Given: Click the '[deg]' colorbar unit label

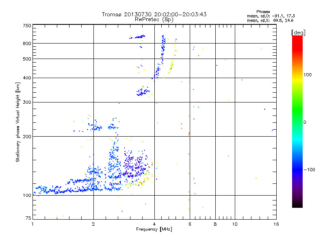Looking at the screenshot, I should pyautogui.click(x=298, y=33).
